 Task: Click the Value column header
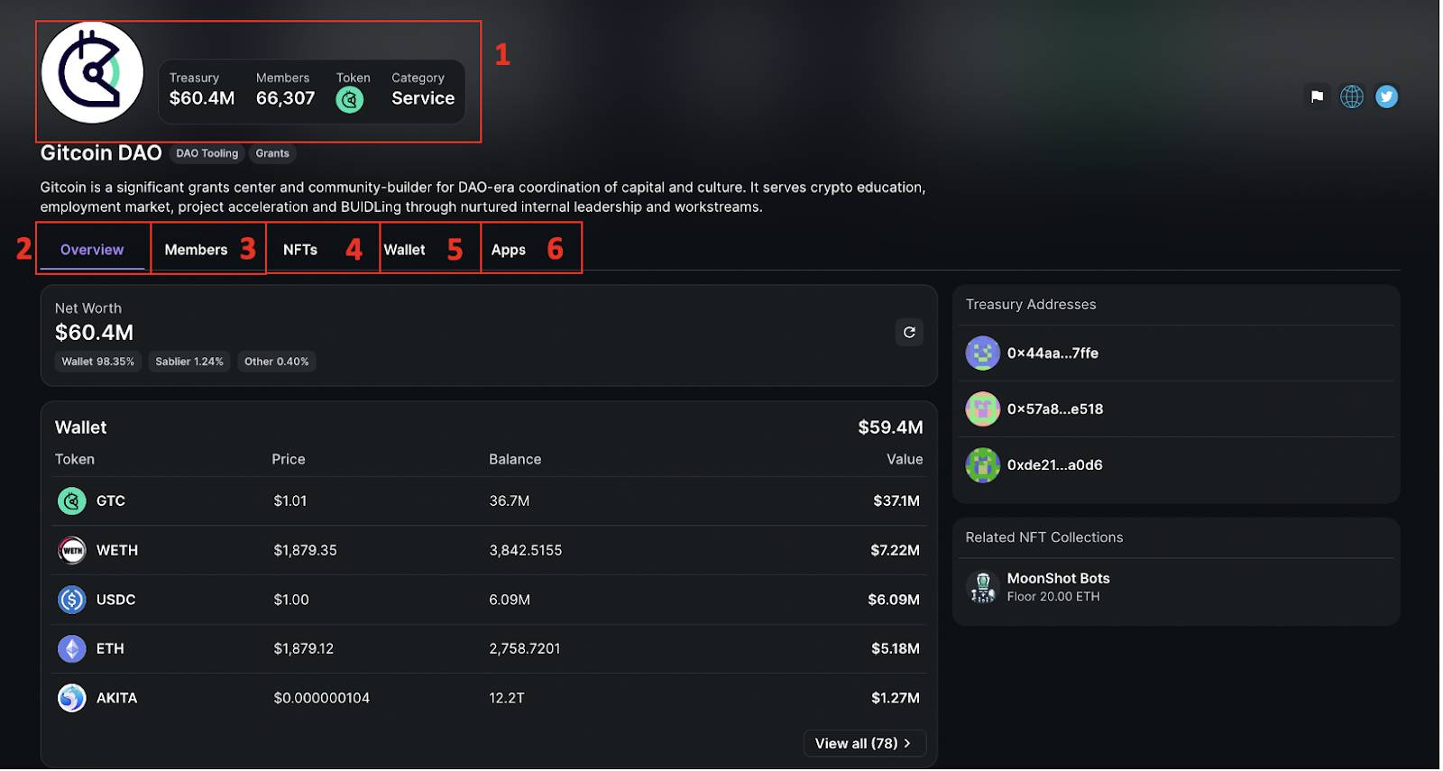pos(905,459)
